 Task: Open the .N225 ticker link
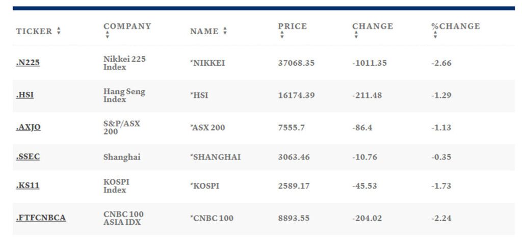[x=28, y=63]
